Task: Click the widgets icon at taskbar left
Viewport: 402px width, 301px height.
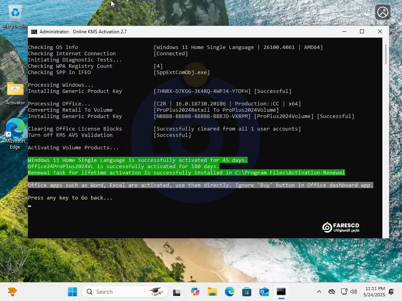Action: (x=12, y=292)
